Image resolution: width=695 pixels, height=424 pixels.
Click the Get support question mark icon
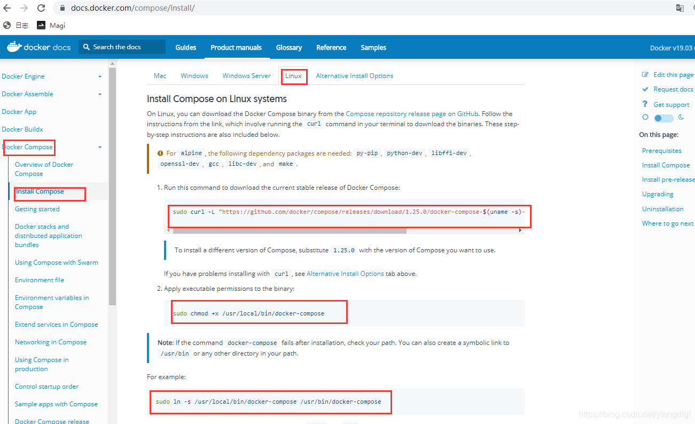pyautogui.click(x=645, y=104)
